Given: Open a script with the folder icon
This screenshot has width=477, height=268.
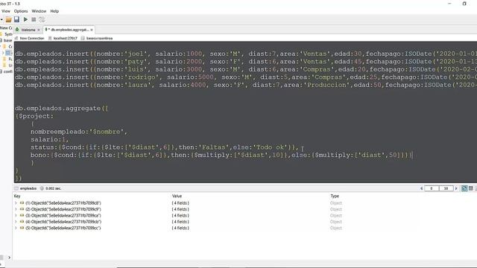Looking at the screenshot, I should tap(8, 19).
